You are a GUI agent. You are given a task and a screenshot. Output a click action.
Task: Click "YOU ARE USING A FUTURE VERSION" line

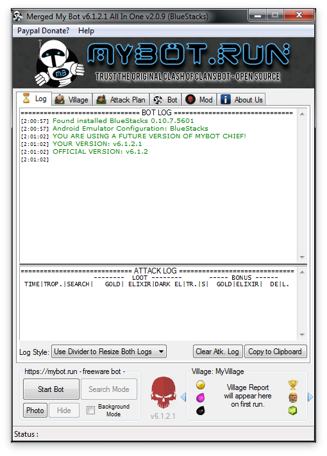(149, 136)
